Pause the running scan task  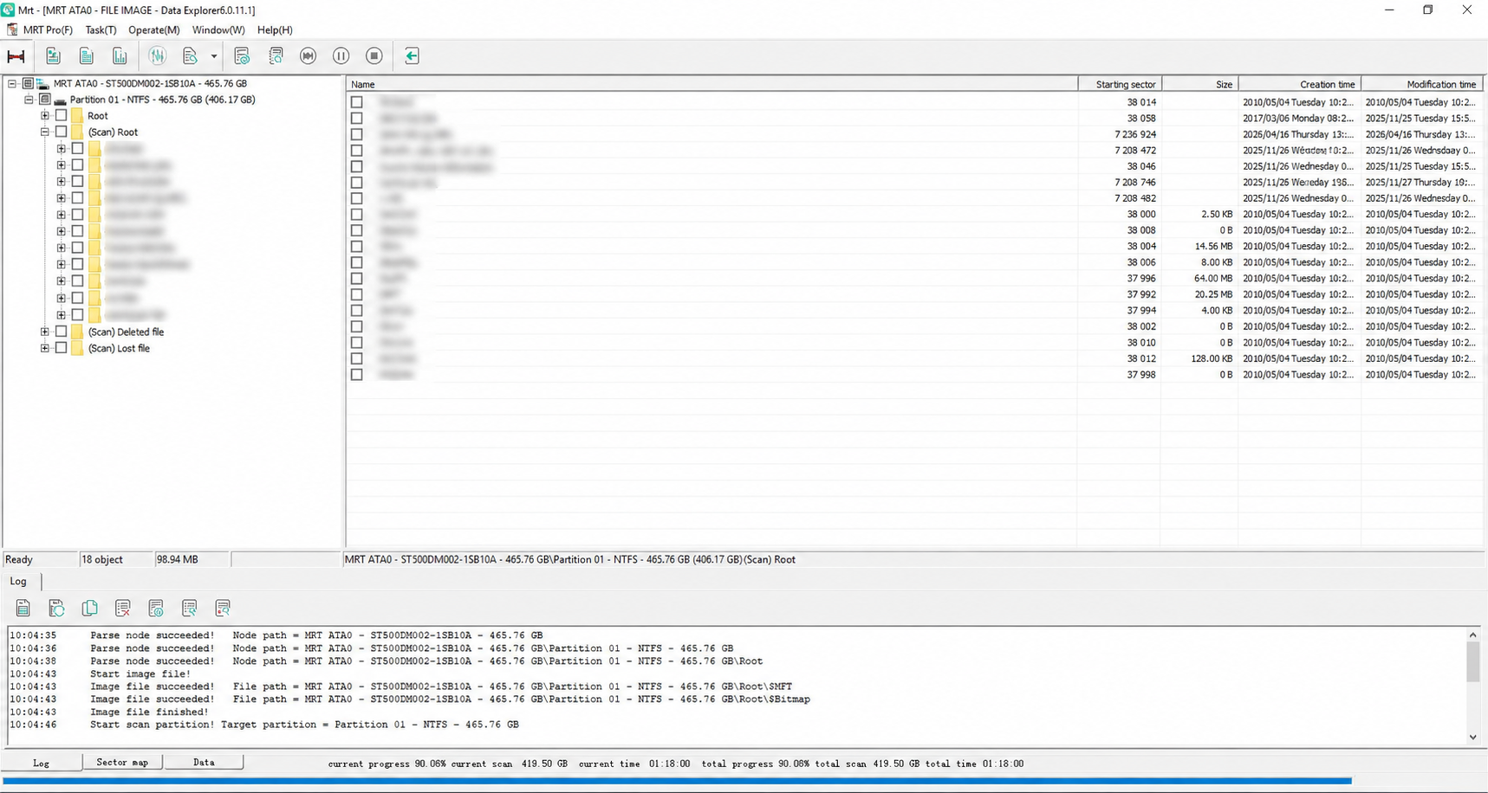tap(341, 56)
